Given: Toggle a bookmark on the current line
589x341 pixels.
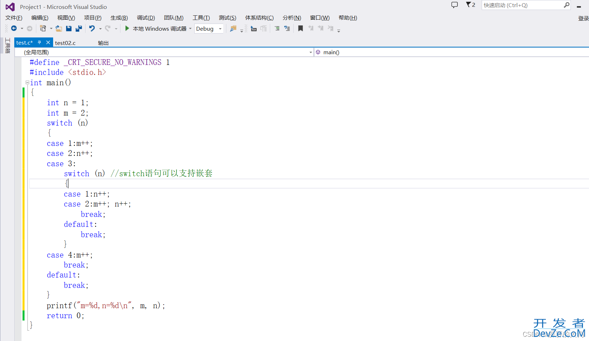Looking at the screenshot, I should click(301, 29).
